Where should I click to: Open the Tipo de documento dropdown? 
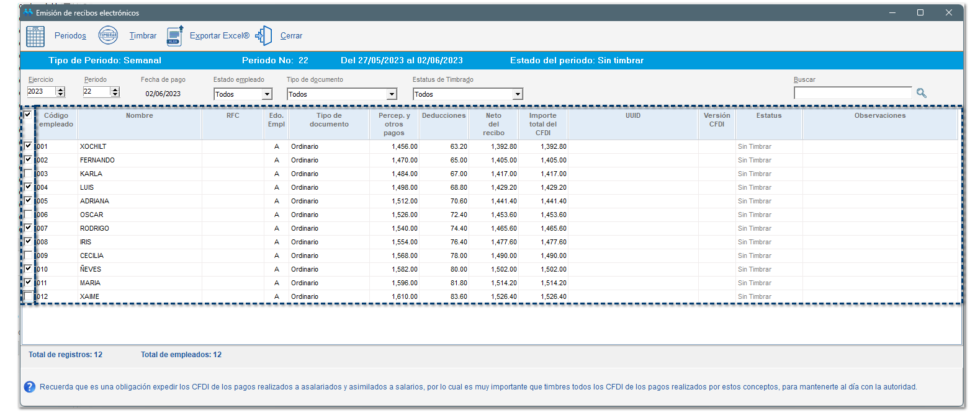pyautogui.click(x=392, y=94)
